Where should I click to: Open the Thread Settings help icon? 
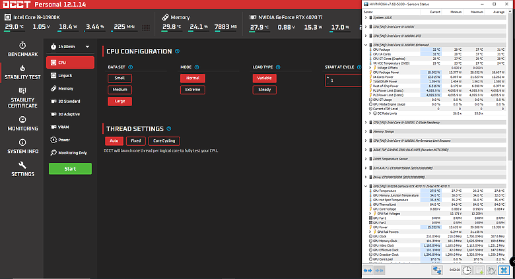169,129
